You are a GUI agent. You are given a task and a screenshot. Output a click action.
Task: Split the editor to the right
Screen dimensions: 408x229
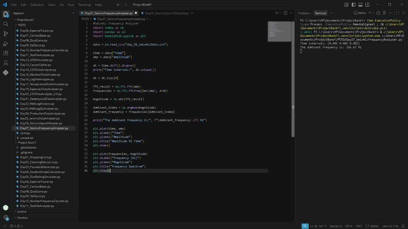click(x=286, y=13)
